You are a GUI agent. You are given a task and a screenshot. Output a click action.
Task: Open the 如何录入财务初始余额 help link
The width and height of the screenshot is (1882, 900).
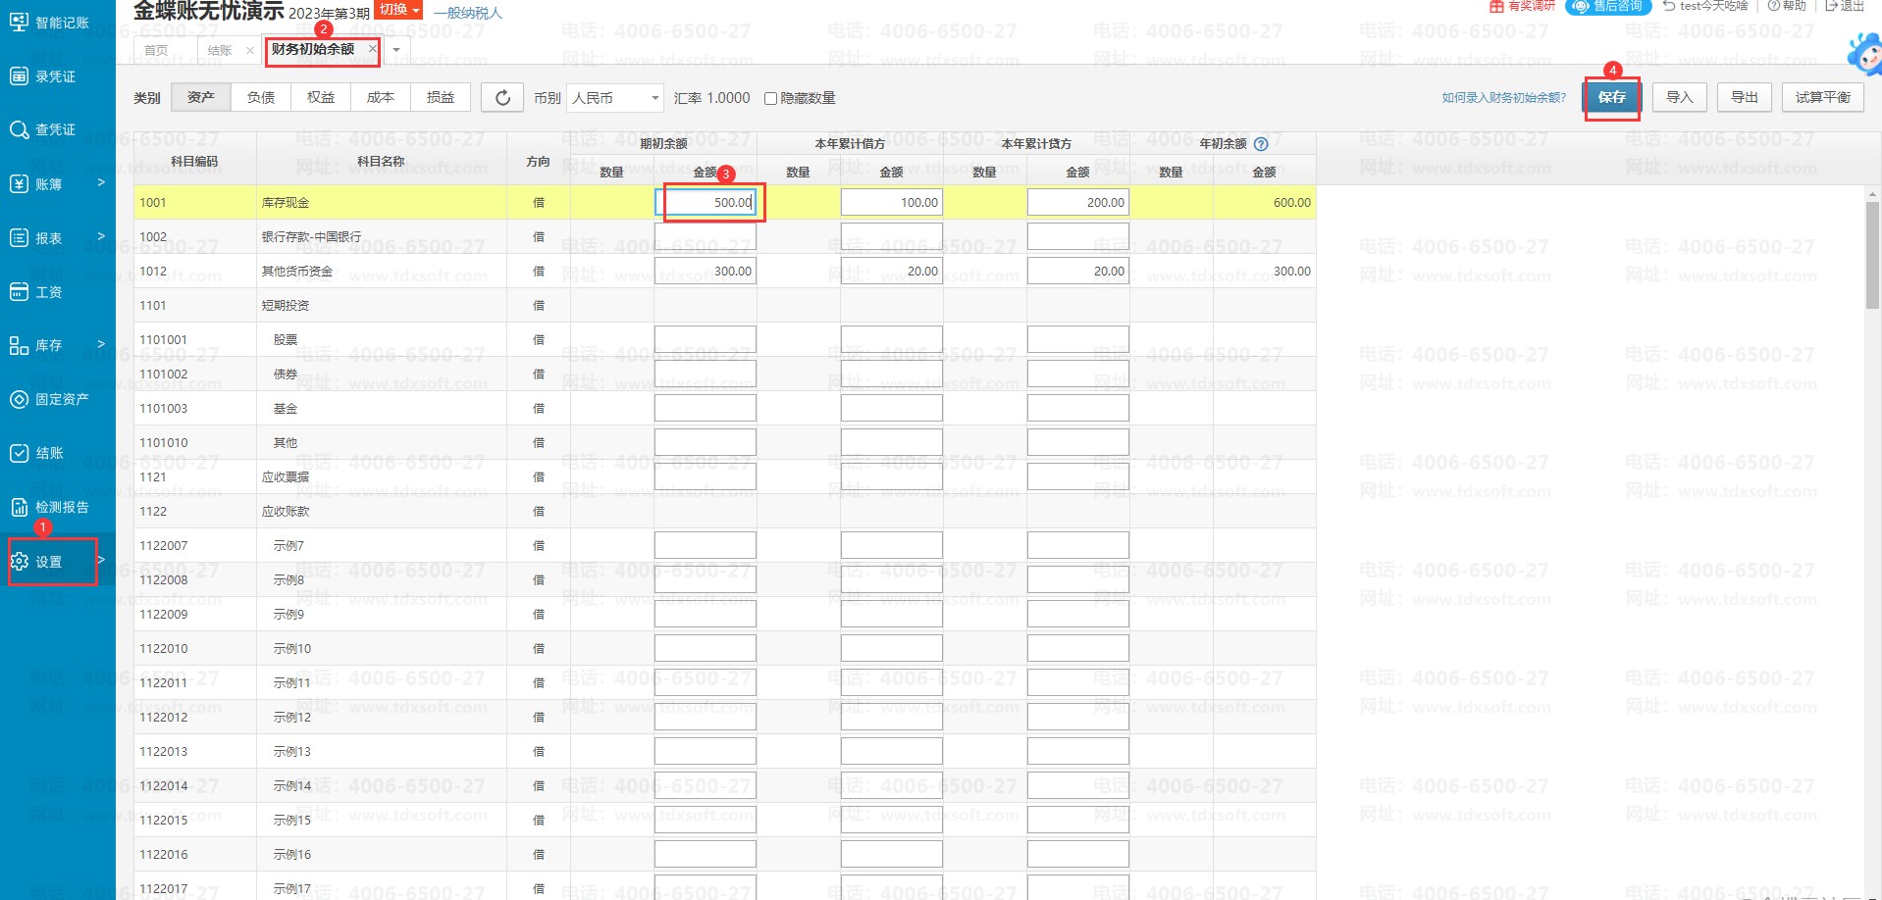1503,98
